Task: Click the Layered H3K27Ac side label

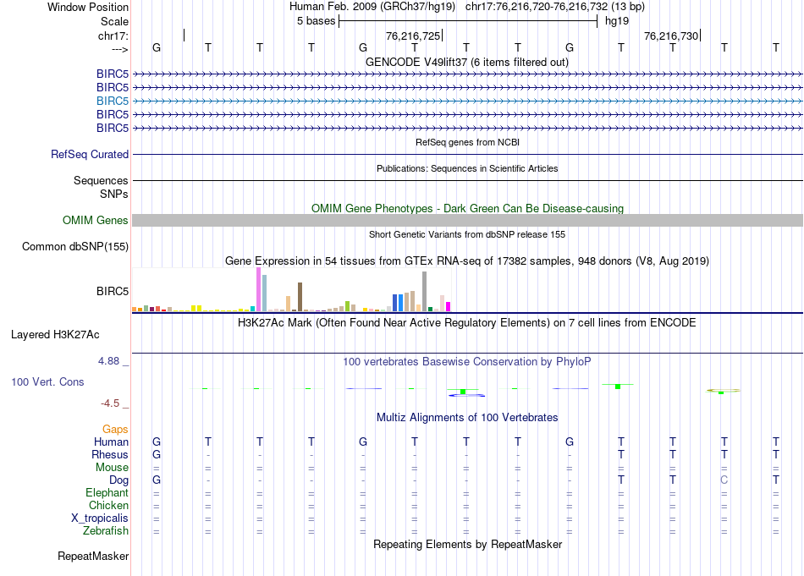Action: click(55, 335)
